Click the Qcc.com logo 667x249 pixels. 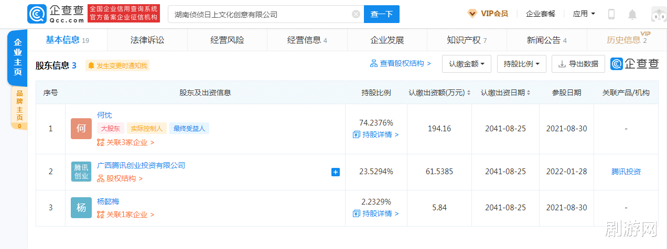pos(56,14)
